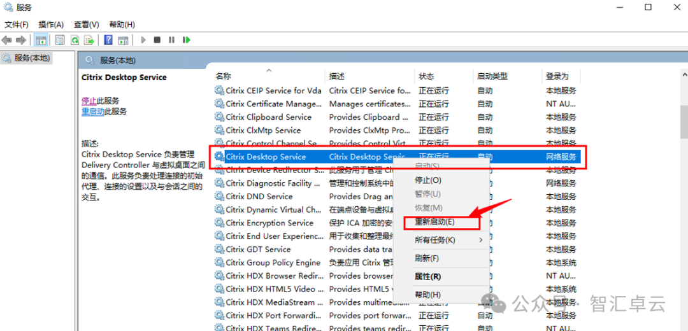688x331 pixels.
Task: Click the gear icon beside Citrix DND Service
Action: 219,196
